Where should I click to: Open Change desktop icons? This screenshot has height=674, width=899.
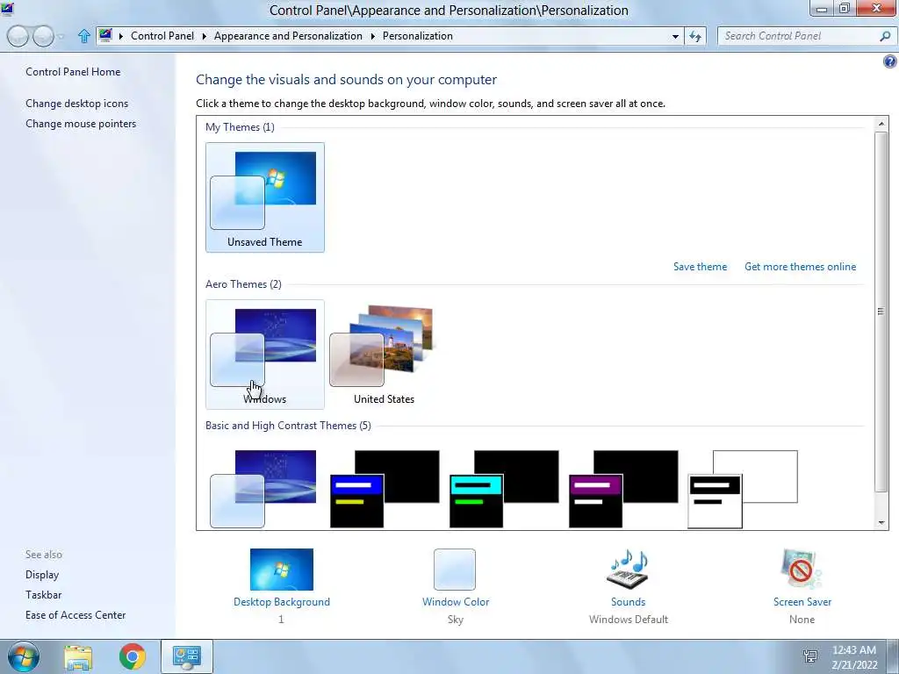coord(77,104)
